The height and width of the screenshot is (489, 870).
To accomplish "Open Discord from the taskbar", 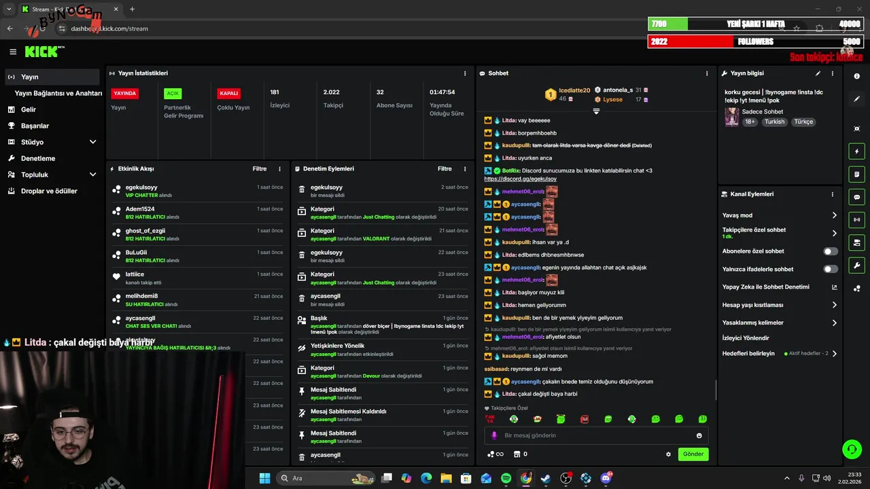I will 606,478.
